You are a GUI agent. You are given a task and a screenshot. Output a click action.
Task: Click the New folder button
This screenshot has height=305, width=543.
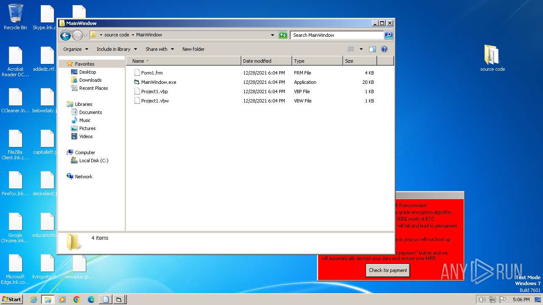pos(193,49)
